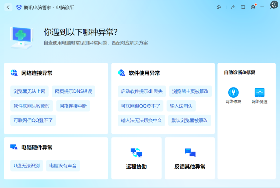Click the screen translate overlay icon
This screenshot has width=280, height=188.
pyautogui.click(x=274, y=4)
